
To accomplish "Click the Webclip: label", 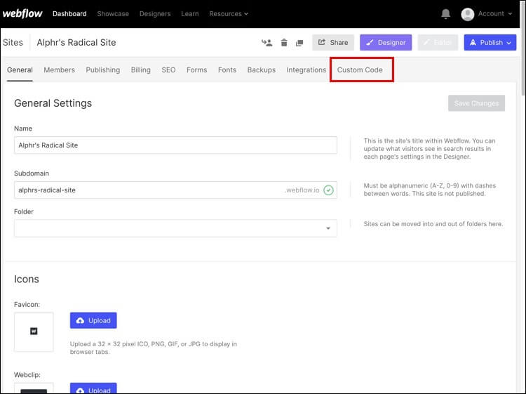I will click(27, 375).
